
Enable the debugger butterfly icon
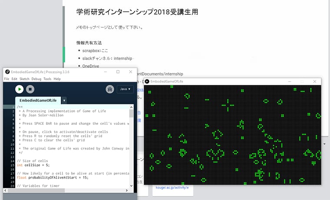click(x=110, y=89)
